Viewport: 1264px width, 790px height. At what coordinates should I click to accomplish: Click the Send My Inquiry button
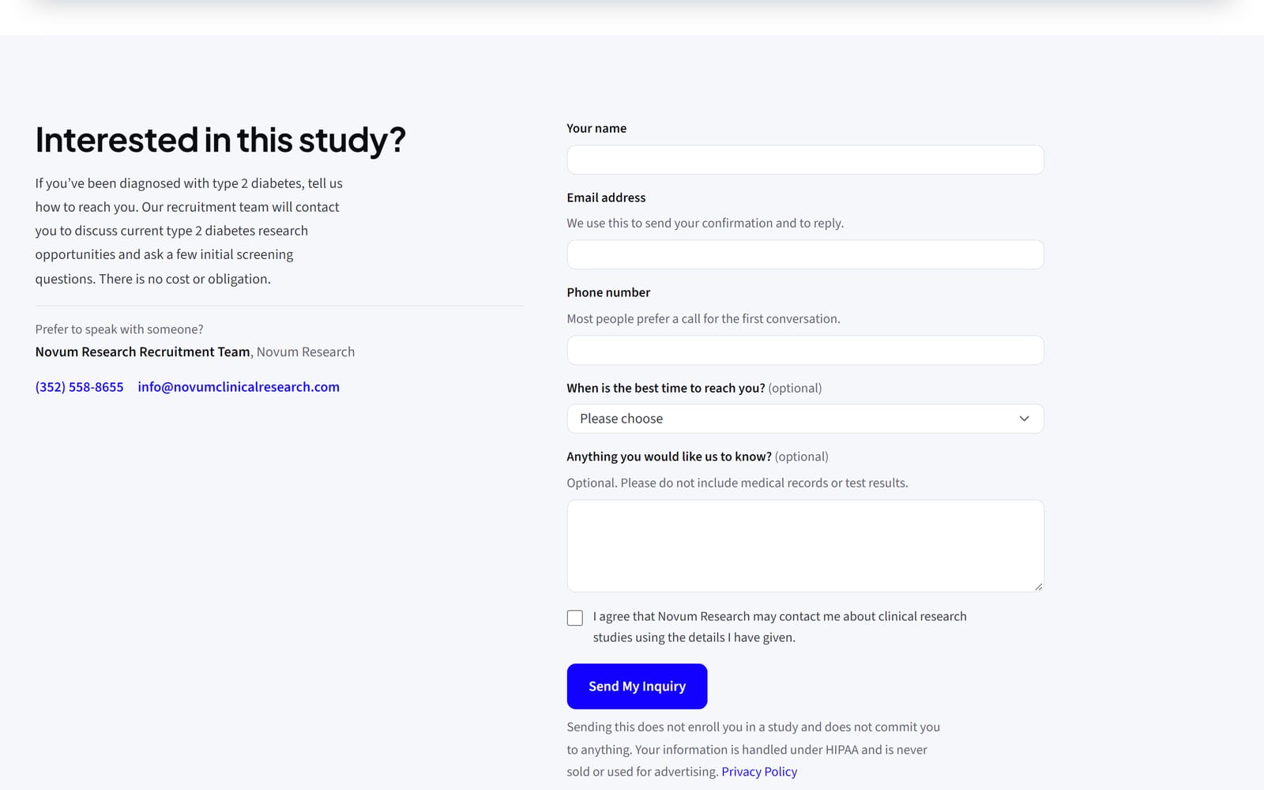click(637, 687)
